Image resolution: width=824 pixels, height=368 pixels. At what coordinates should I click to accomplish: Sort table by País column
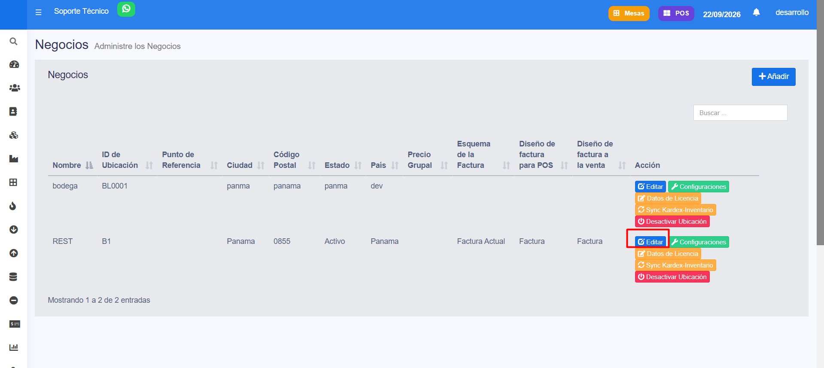[x=384, y=165]
